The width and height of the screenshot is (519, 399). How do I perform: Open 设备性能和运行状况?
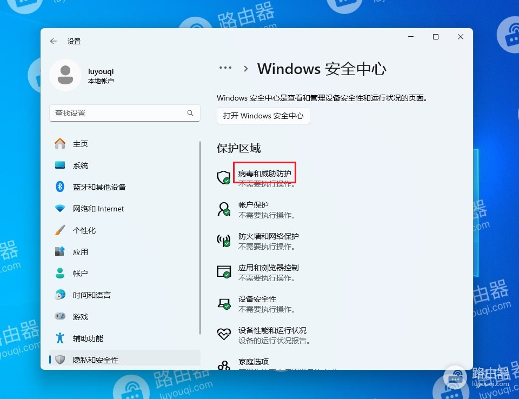point(272,330)
